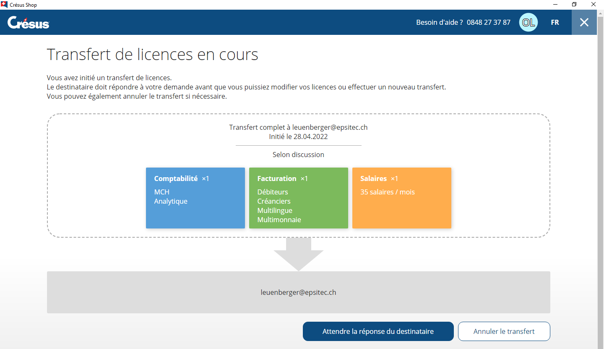Select the green Facturation licence card
This screenshot has height=349, width=604.
point(299,198)
